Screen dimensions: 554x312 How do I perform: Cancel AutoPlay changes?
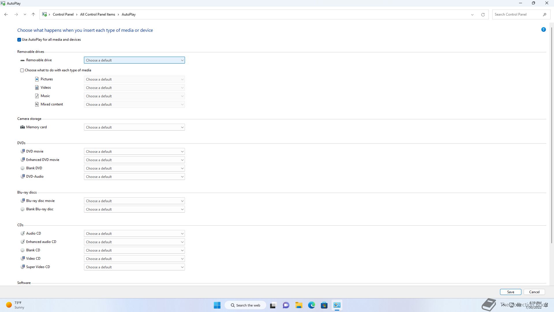point(534,292)
